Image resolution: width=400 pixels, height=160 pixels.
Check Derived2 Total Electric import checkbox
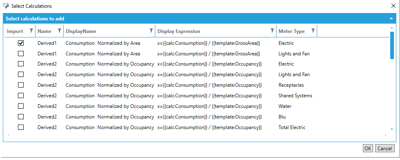pyautogui.click(x=21, y=127)
